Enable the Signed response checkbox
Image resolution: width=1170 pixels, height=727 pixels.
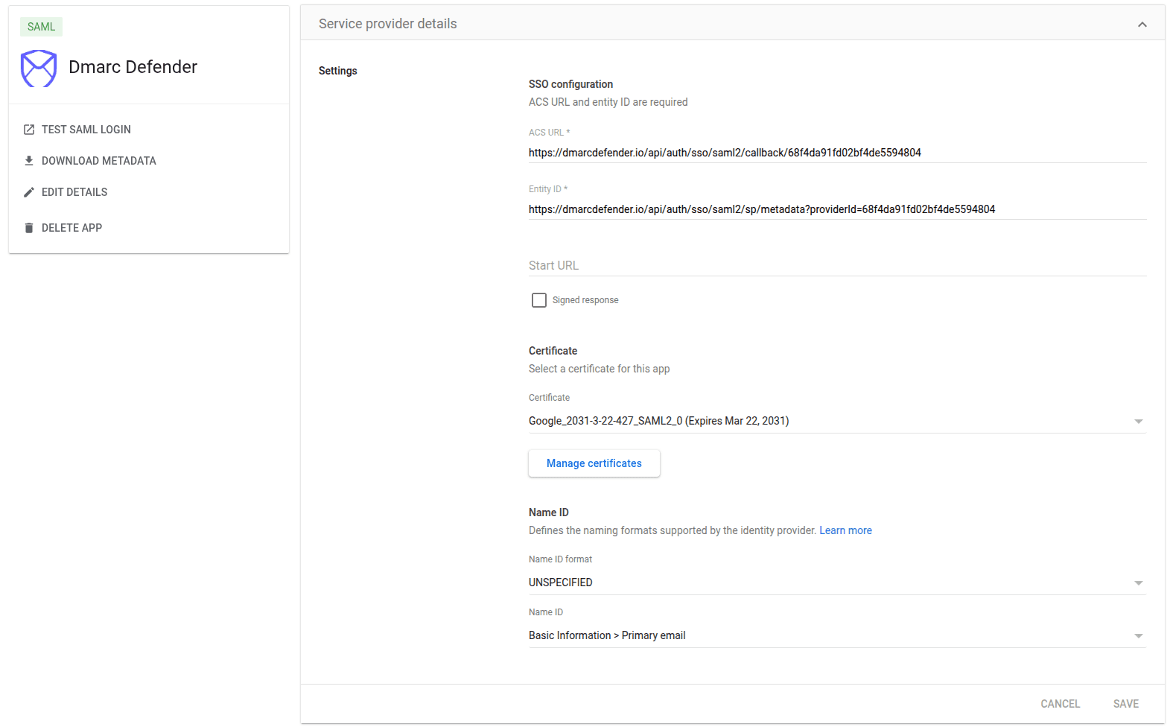(x=539, y=300)
